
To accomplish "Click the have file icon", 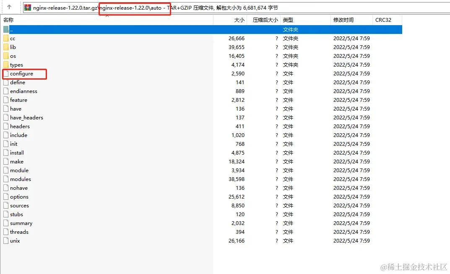I will point(6,109).
